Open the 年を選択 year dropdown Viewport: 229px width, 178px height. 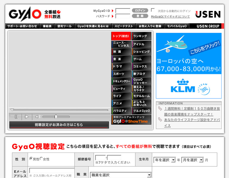tap(164, 160)
